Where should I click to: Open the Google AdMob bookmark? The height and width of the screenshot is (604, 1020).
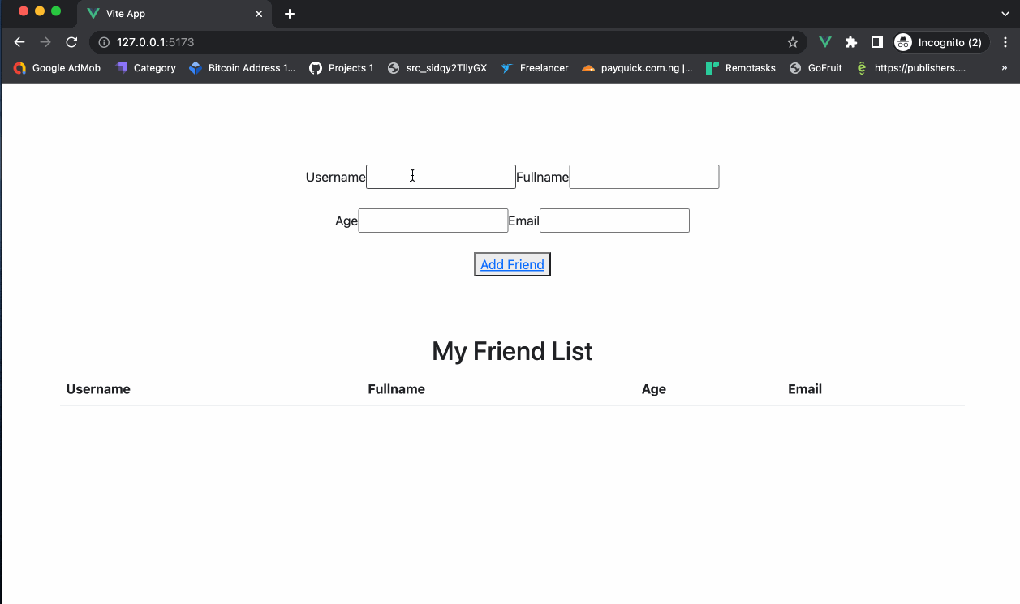57,68
